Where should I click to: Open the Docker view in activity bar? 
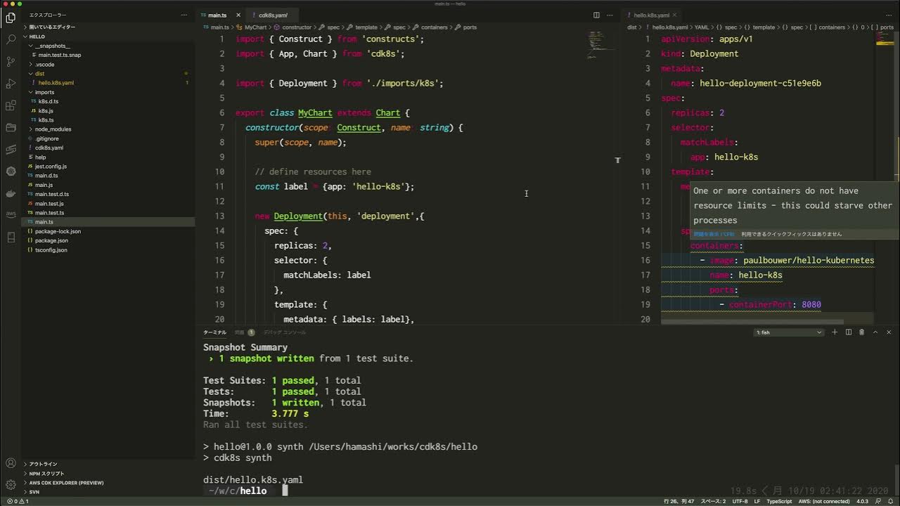coord(11,193)
